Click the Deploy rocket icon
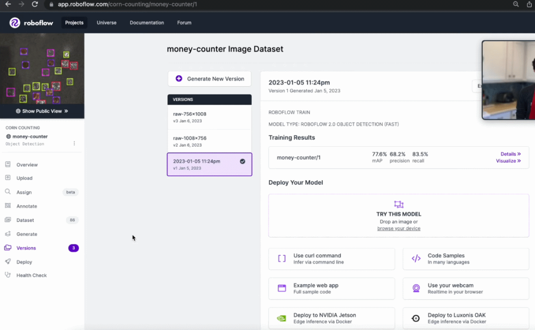Viewport: 535px width, 330px height. [x=8, y=262]
